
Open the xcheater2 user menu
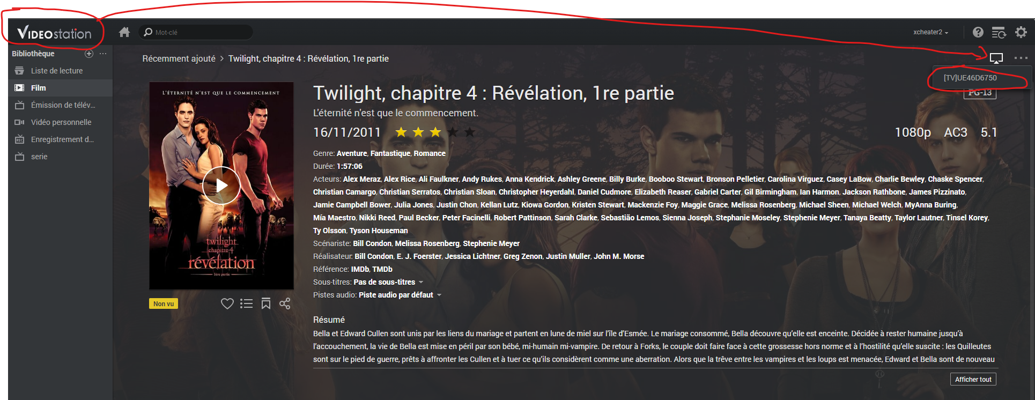931,32
